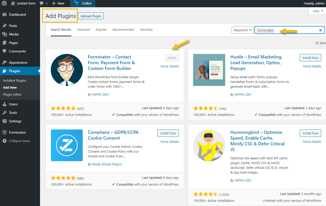Screen dimensions: 326x206
Task: Click the Plugins plug icon
Action: click(5, 71)
